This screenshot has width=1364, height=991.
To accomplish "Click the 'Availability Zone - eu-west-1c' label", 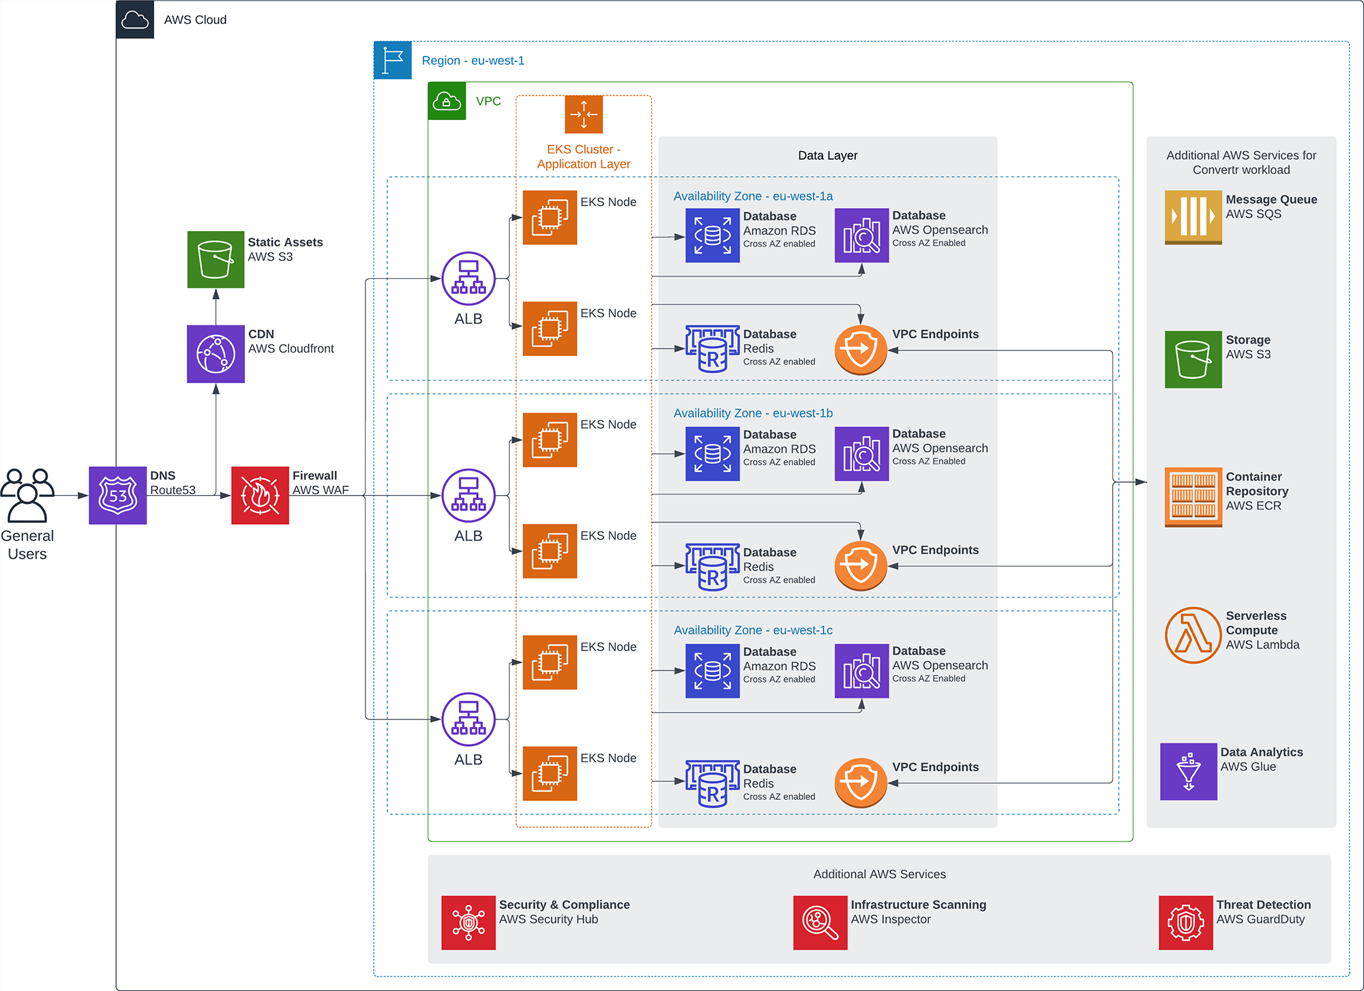I will 753,630.
